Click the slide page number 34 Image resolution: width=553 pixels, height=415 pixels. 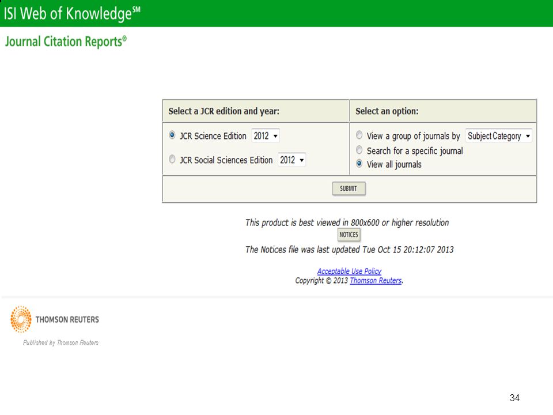514,398
